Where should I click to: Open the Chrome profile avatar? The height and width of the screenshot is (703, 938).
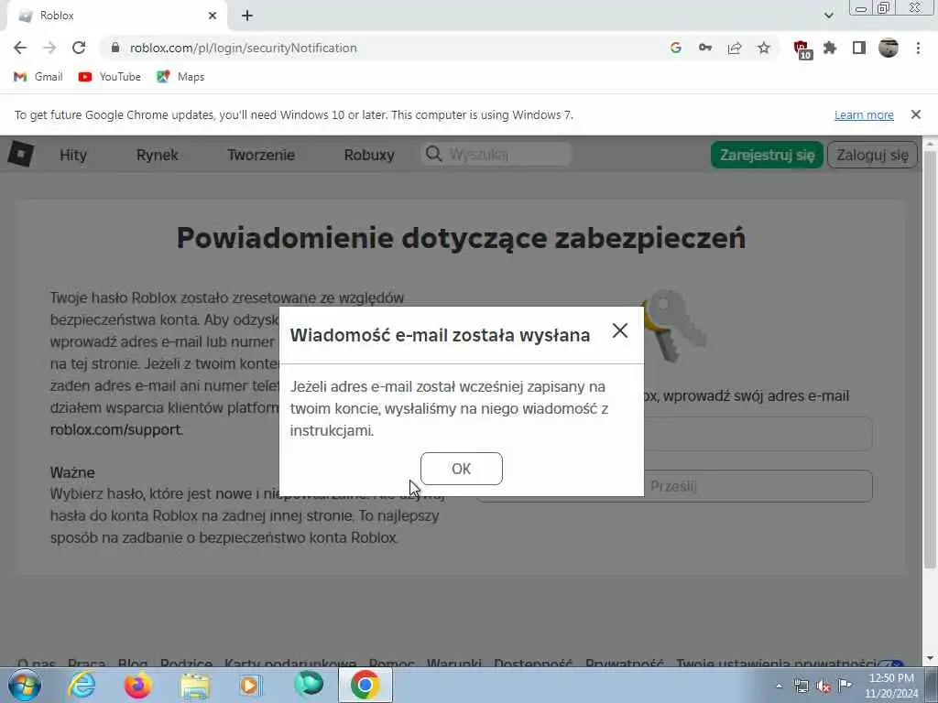[889, 48]
